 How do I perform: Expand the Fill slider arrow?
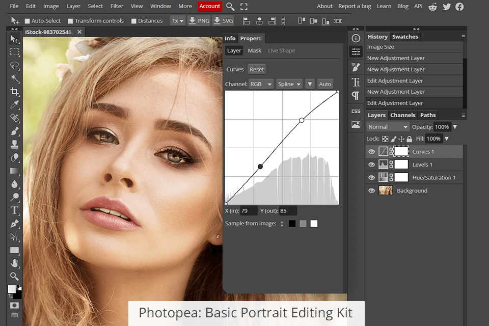[x=447, y=139]
